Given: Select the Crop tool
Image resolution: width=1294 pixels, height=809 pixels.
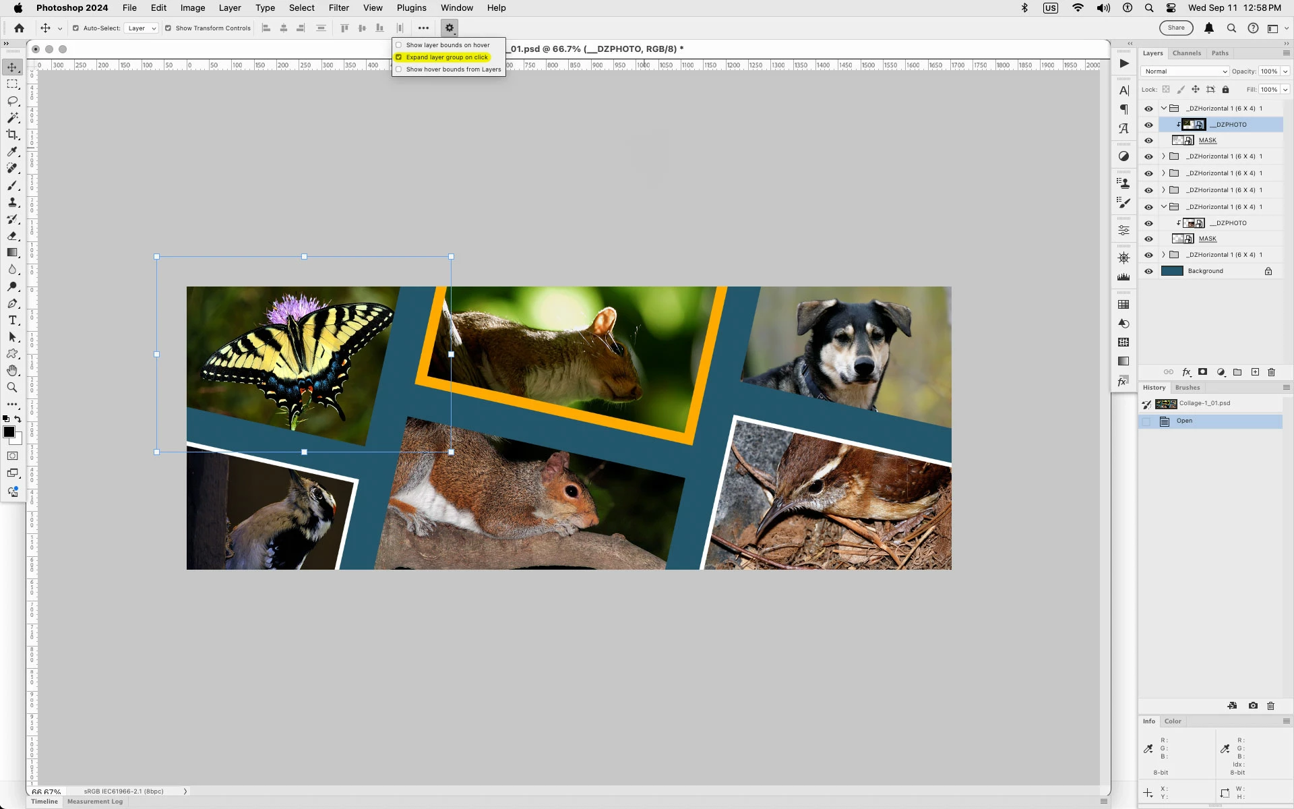Looking at the screenshot, I should 12,135.
